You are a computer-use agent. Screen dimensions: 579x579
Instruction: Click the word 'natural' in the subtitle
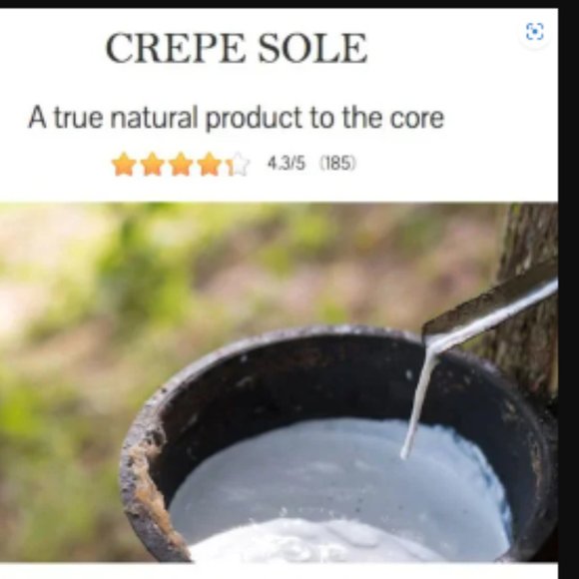[154, 118]
